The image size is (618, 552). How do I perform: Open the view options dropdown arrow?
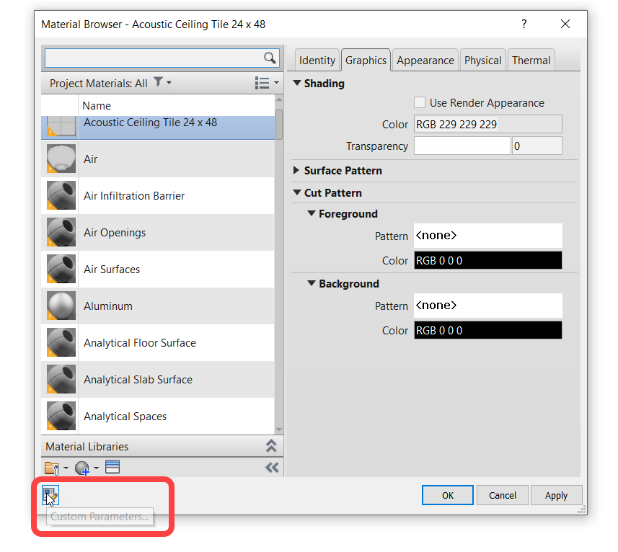point(276,83)
